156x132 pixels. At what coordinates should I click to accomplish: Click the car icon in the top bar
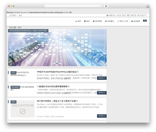[107, 15]
